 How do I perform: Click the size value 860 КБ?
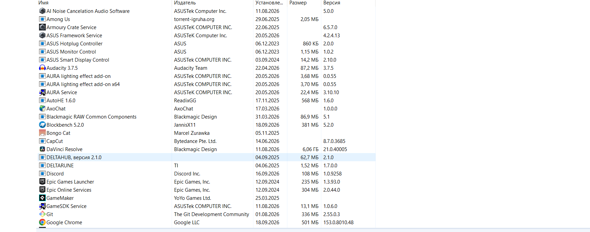pyautogui.click(x=311, y=43)
